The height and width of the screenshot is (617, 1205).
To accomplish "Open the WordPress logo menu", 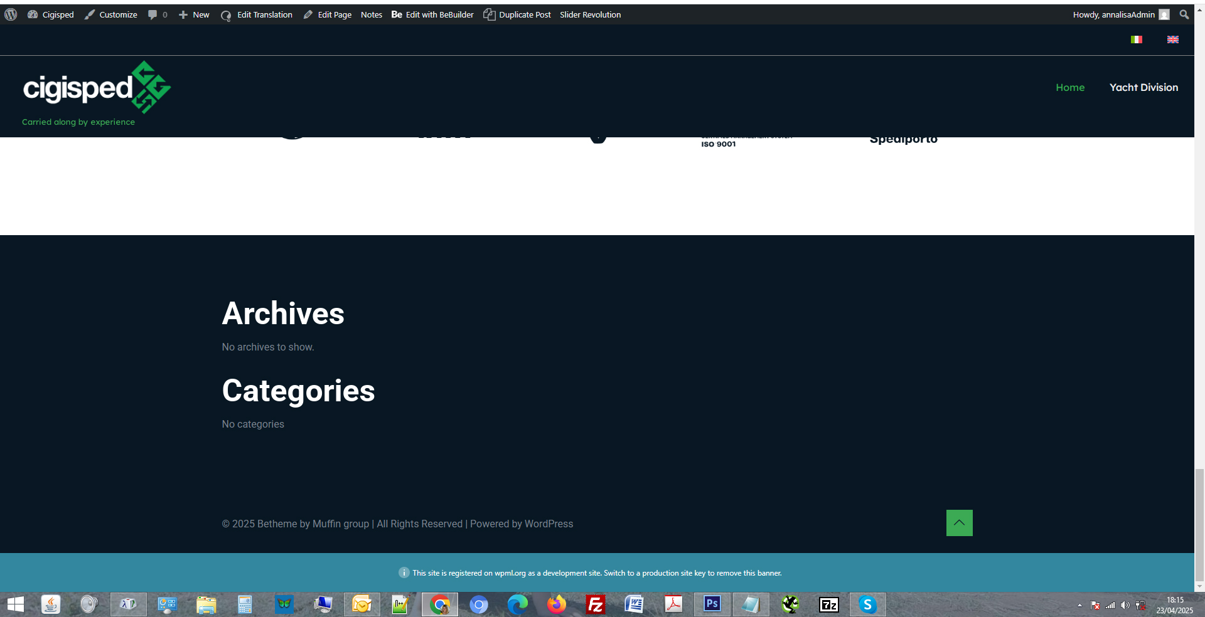I will [x=11, y=14].
